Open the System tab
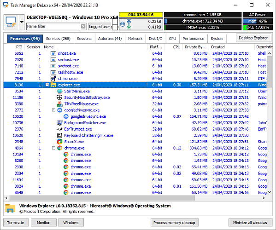This screenshot has width=276, height=230. pyautogui.click(x=217, y=39)
